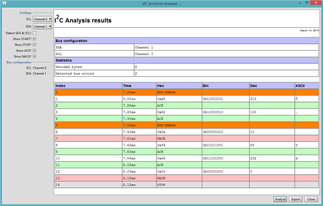323x206 pixels.
Task: Click the 0b11101000 binary value
Action: click(213, 158)
